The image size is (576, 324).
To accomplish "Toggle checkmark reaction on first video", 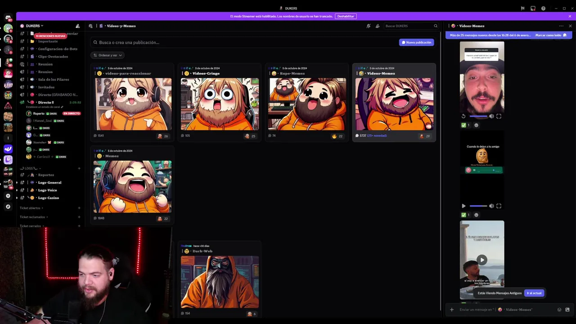I will tap(466, 125).
